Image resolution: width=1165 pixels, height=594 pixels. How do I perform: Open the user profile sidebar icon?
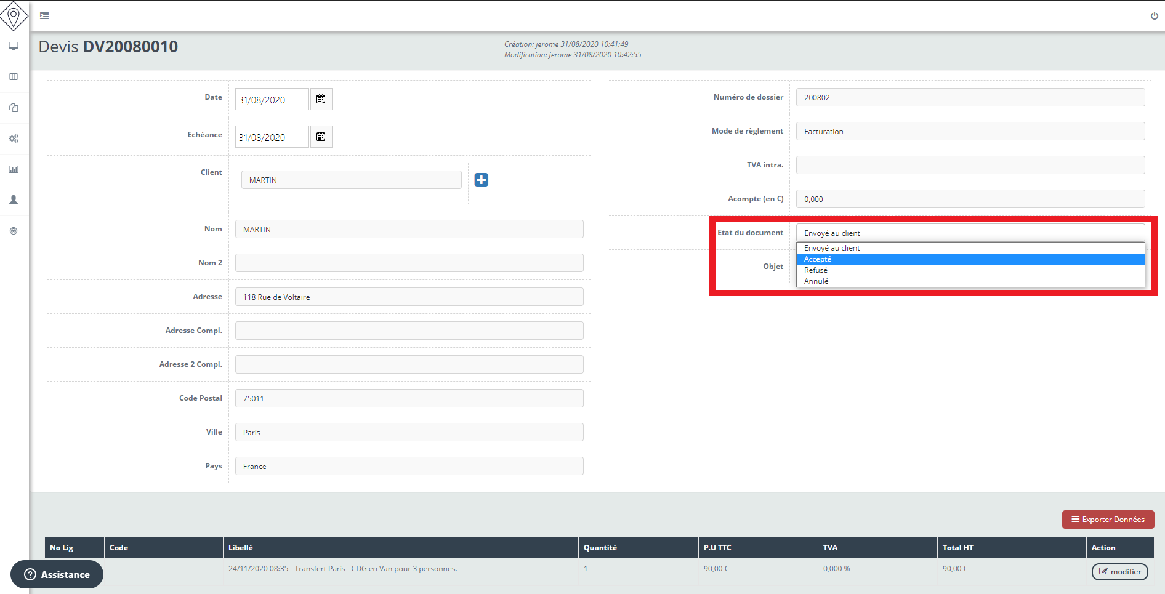tap(14, 200)
